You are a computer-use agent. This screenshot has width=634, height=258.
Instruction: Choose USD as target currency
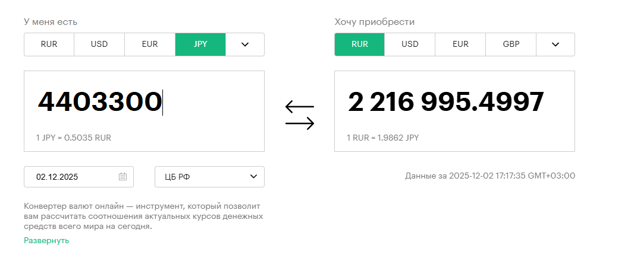point(410,44)
